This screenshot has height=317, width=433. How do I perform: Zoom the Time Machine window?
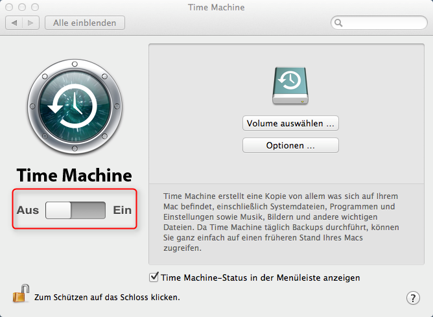tap(35, 7)
